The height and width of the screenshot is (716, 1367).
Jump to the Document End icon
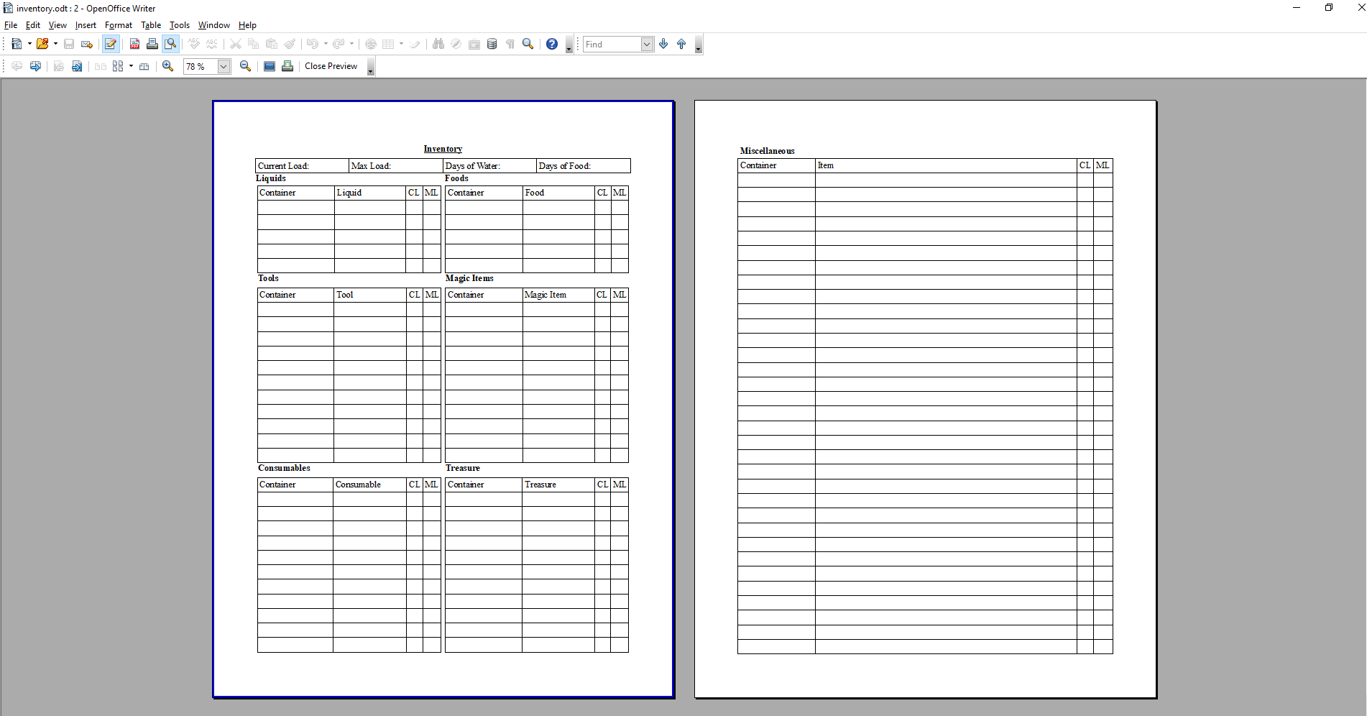pyautogui.click(x=77, y=66)
